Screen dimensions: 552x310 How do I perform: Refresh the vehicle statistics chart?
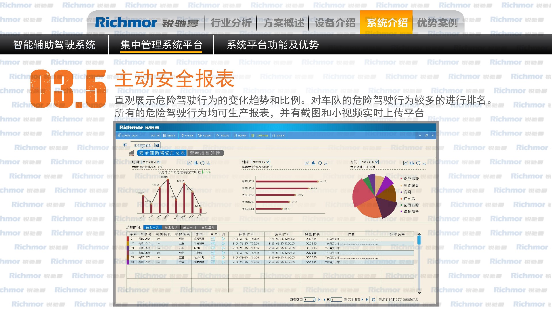point(320,163)
